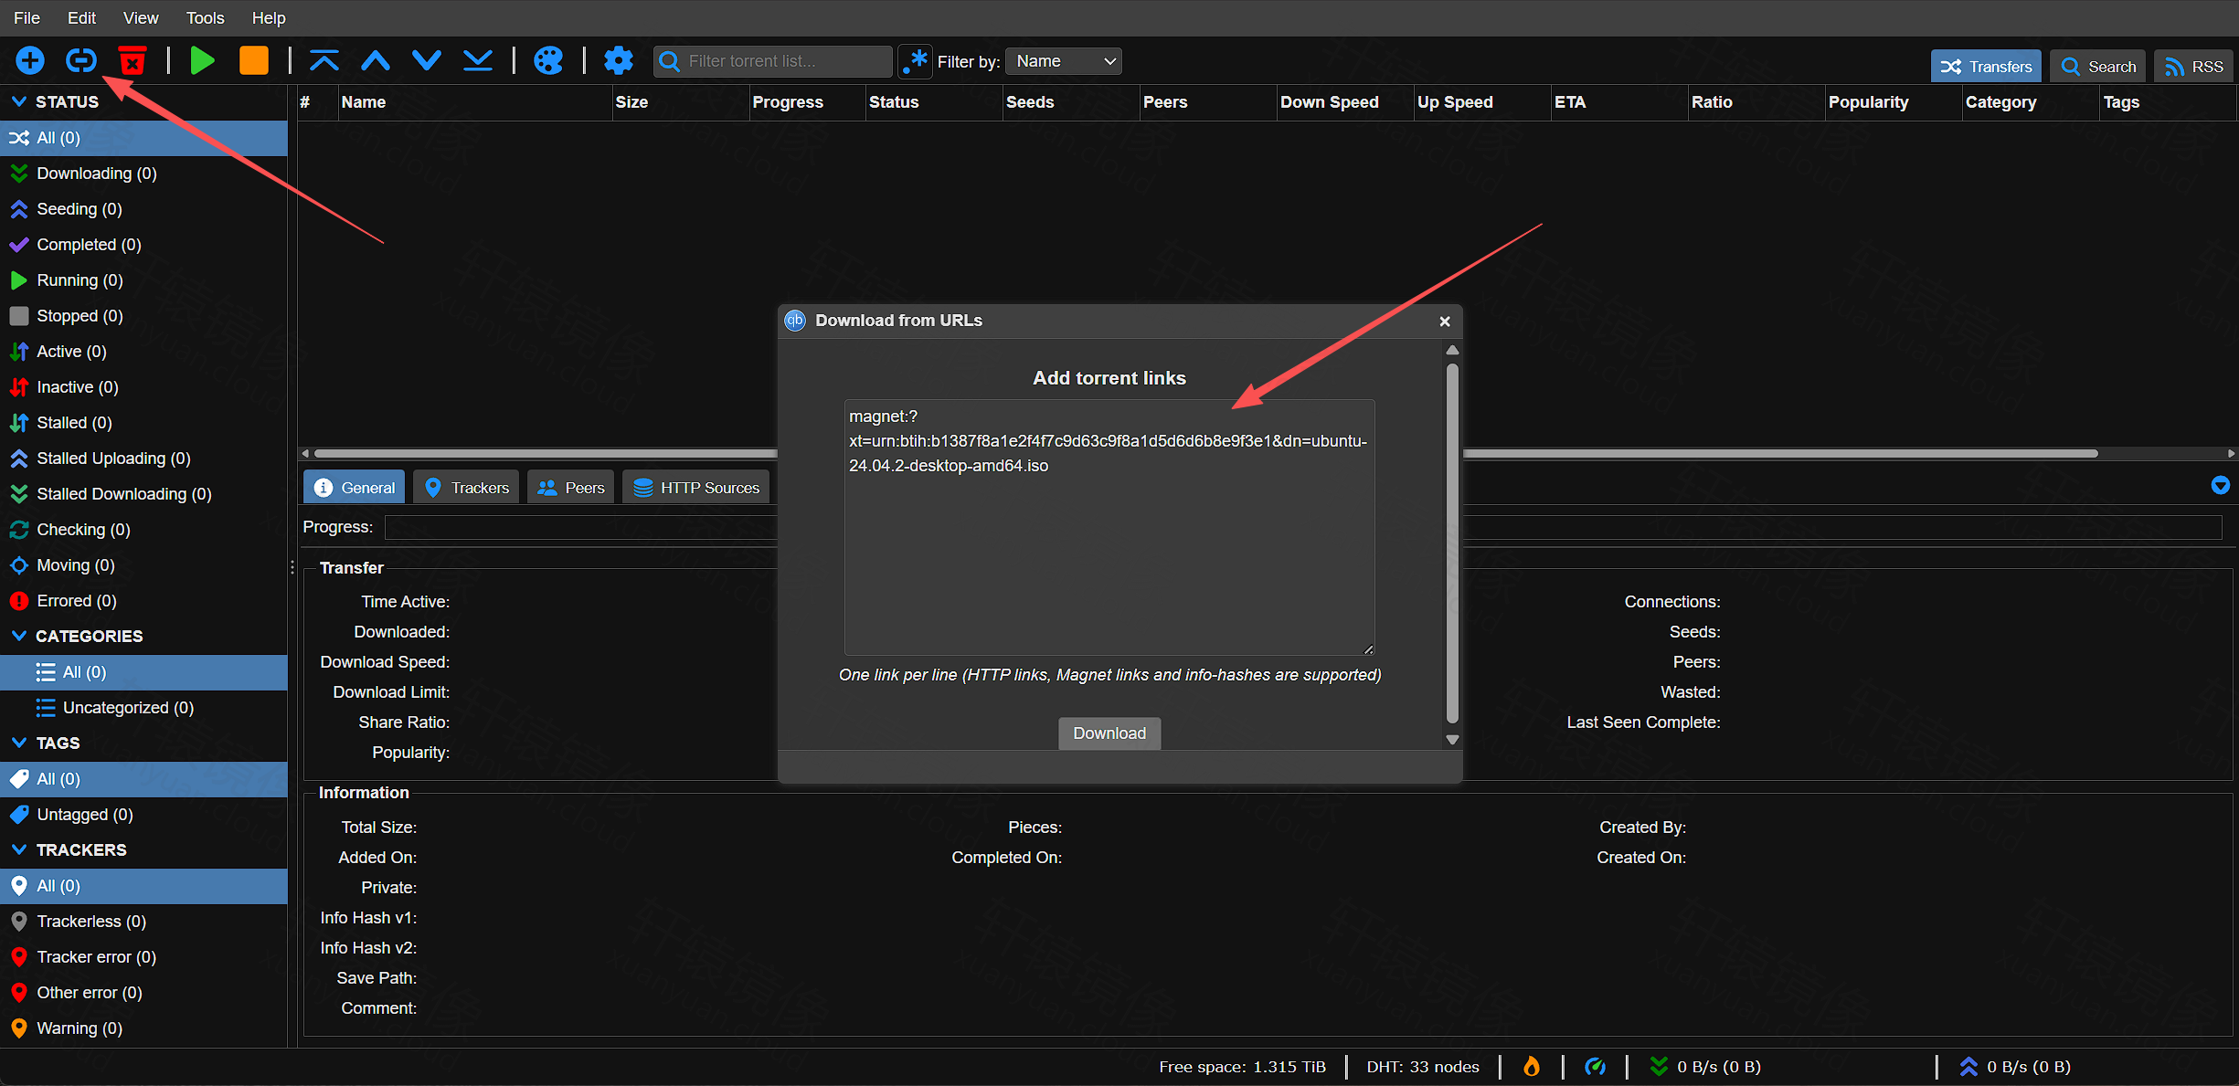Open the Trackers properties tab
This screenshot has height=1086, width=2239.
coord(466,488)
